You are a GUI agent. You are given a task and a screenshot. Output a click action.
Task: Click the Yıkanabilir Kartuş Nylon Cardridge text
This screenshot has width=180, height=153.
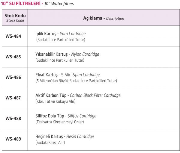(67, 54)
